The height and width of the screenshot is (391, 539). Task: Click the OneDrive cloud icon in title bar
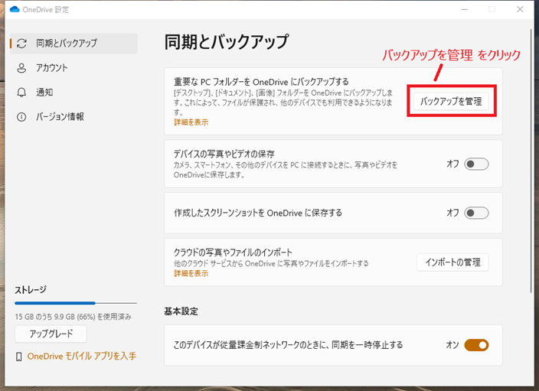point(15,9)
